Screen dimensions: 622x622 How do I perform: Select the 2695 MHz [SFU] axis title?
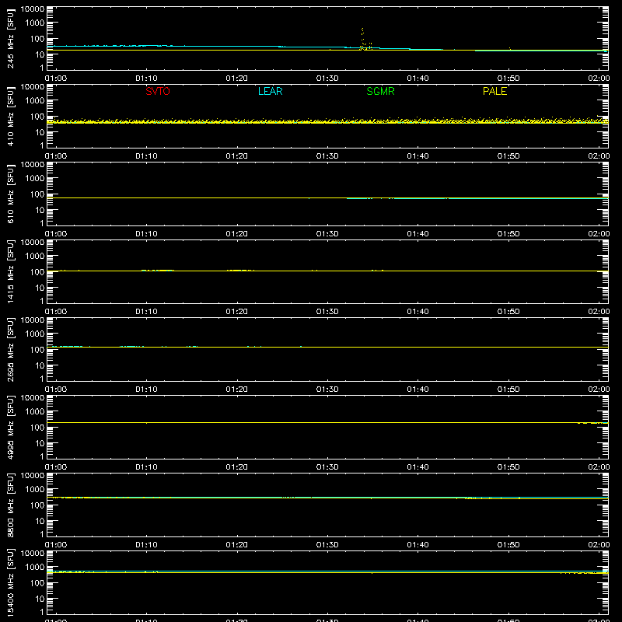tap(10, 349)
